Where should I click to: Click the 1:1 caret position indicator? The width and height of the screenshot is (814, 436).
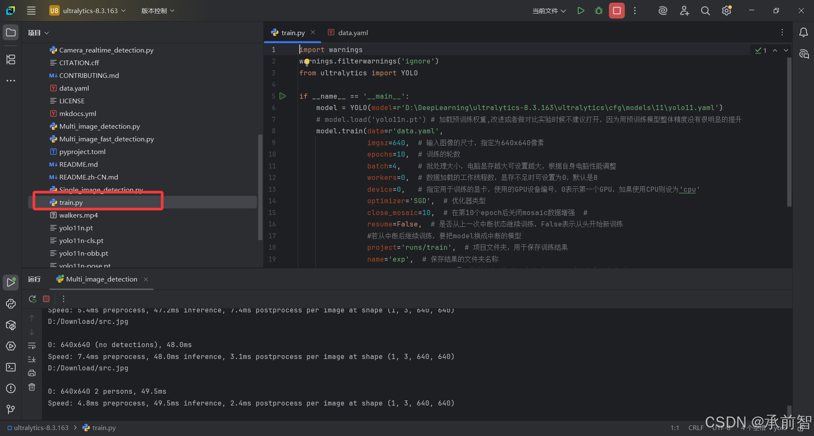(x=675, y=428)
